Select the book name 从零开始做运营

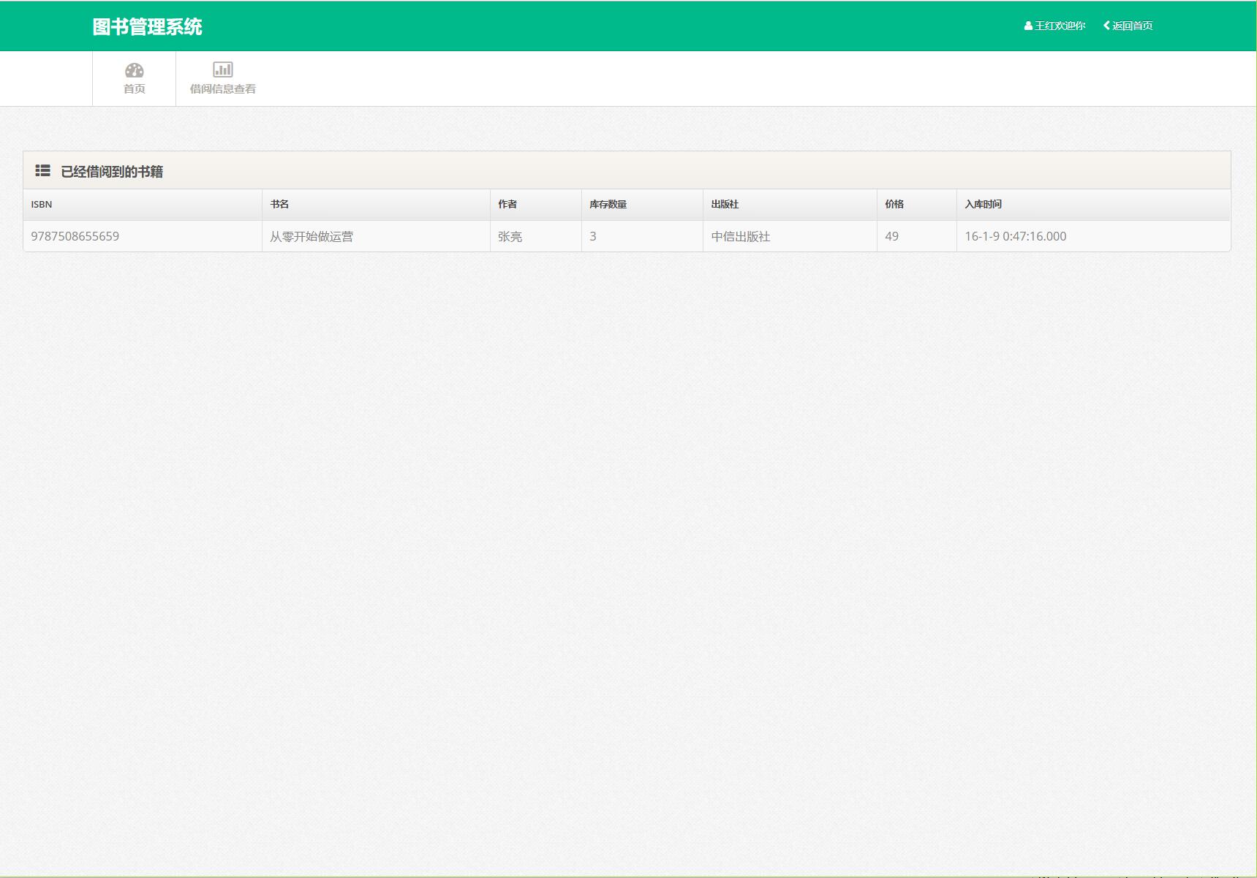click(312, 236)
